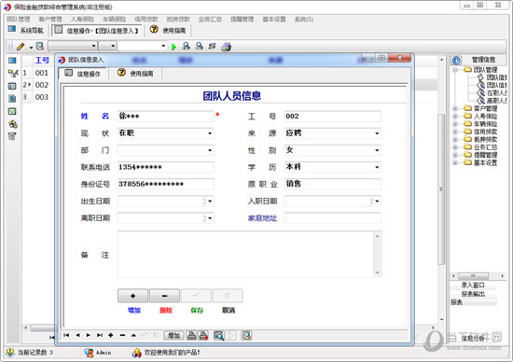This screenshot has height=362, width=513.
Task: Click the printer icon in main toolbar
Action: pyautogui.click(x=226, y=47)
